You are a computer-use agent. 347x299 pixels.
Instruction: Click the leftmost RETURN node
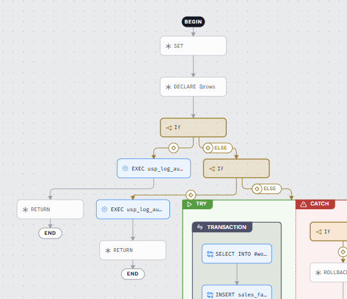coord(50,209)
